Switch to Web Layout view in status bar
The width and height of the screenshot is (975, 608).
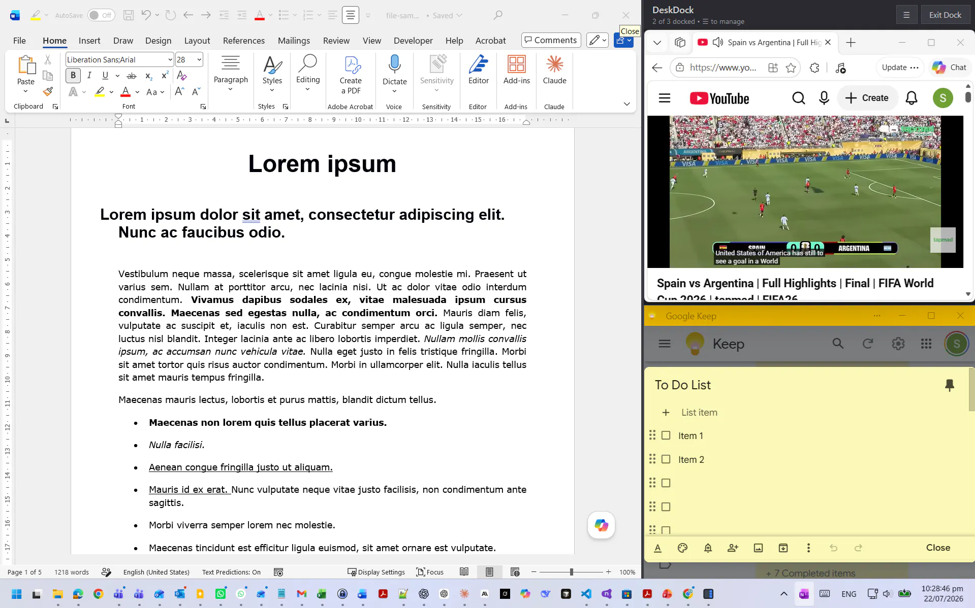coord(515,572)
